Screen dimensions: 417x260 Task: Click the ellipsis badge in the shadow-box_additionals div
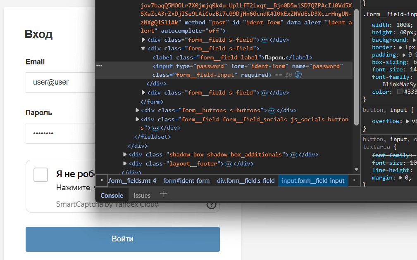(293, 155)
